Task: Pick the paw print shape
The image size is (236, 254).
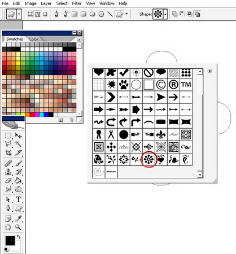Action: pyautogui.click(x=124, y=85)
